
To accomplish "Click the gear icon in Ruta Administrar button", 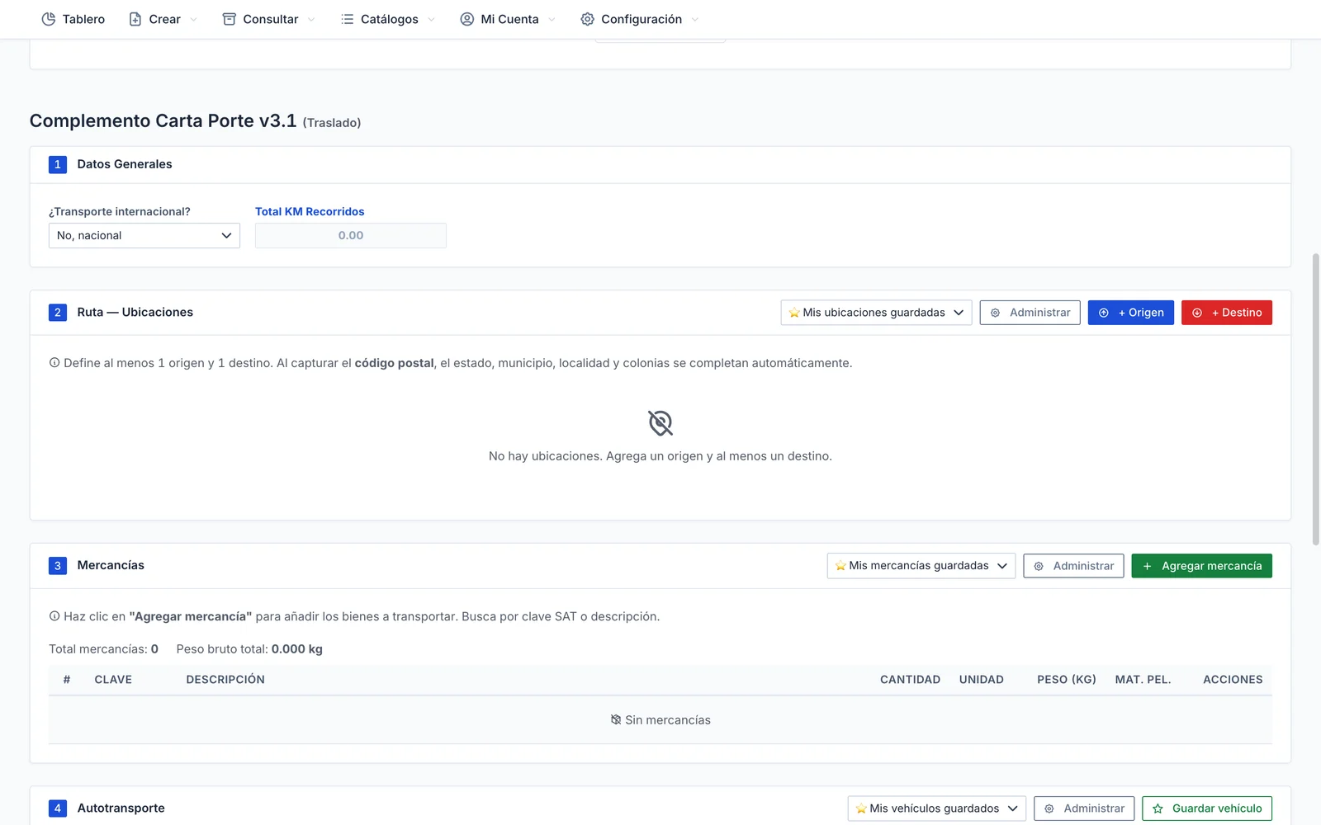I will (x=996, y=313).
